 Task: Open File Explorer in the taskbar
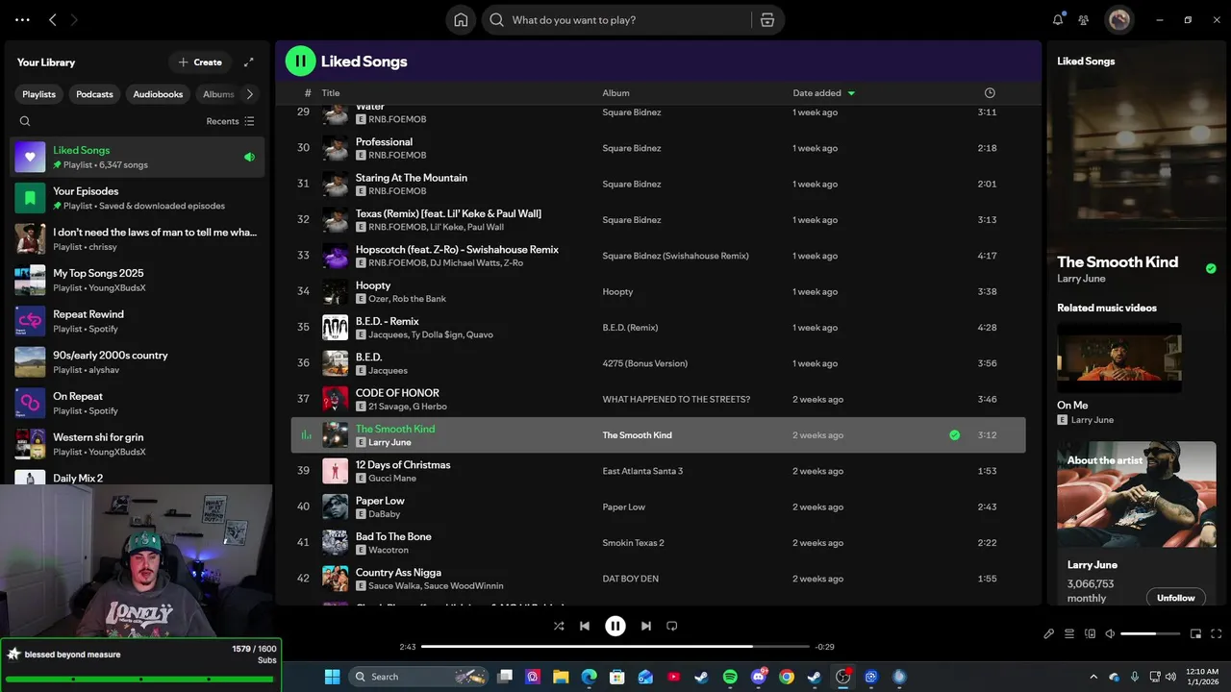(561, 677)
